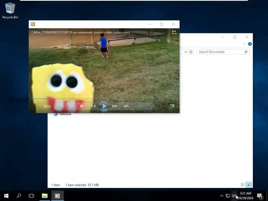The image size is (268, 201).
Task: Open the clock showing 3:21 AM
Action: [246, 196]
